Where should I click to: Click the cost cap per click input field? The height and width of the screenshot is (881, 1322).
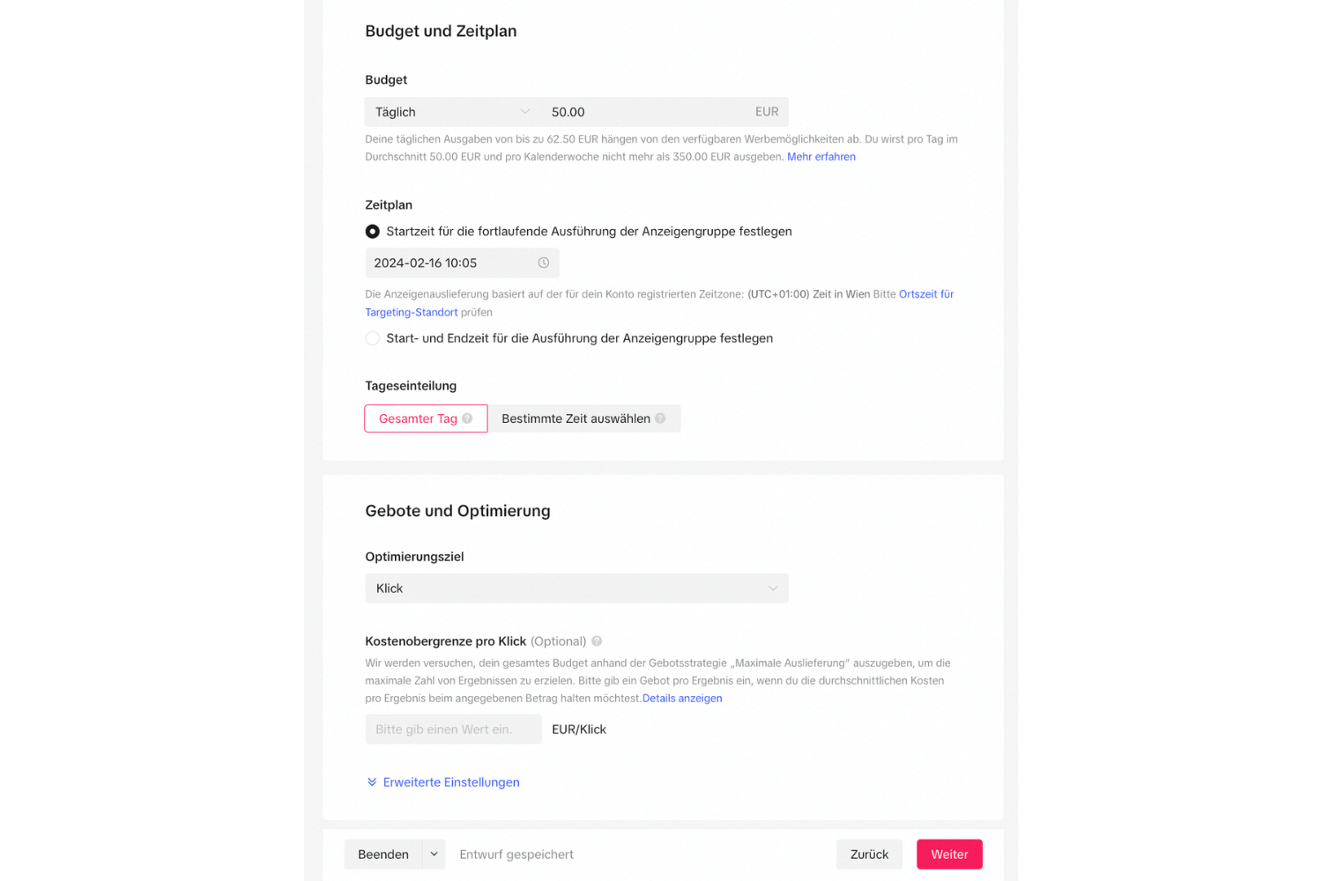click(x=453, y=729)
